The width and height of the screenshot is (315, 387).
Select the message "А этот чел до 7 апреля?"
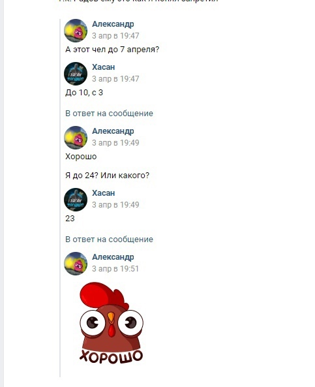112,50
